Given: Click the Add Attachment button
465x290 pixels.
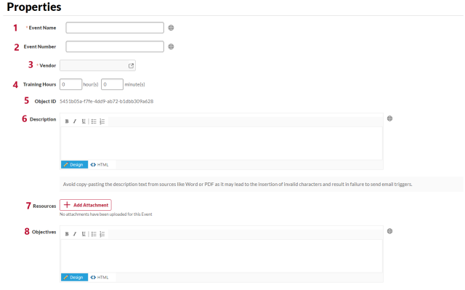Looking at the screenshot, I should [x=86, y=205].
